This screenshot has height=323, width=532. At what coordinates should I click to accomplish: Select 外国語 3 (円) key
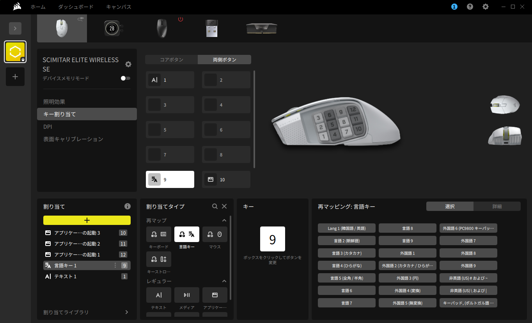408,278
